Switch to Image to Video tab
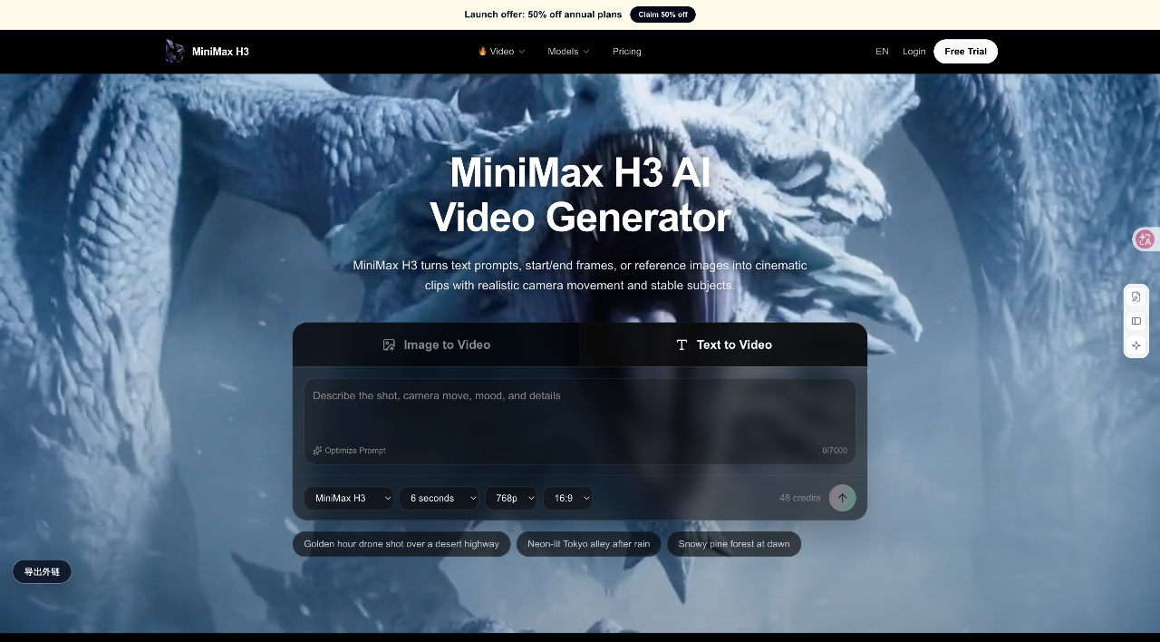 point(436,345)
